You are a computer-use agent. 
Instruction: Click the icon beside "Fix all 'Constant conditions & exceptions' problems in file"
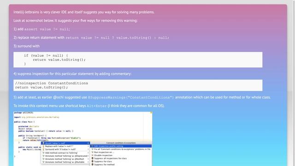(92, 149)
